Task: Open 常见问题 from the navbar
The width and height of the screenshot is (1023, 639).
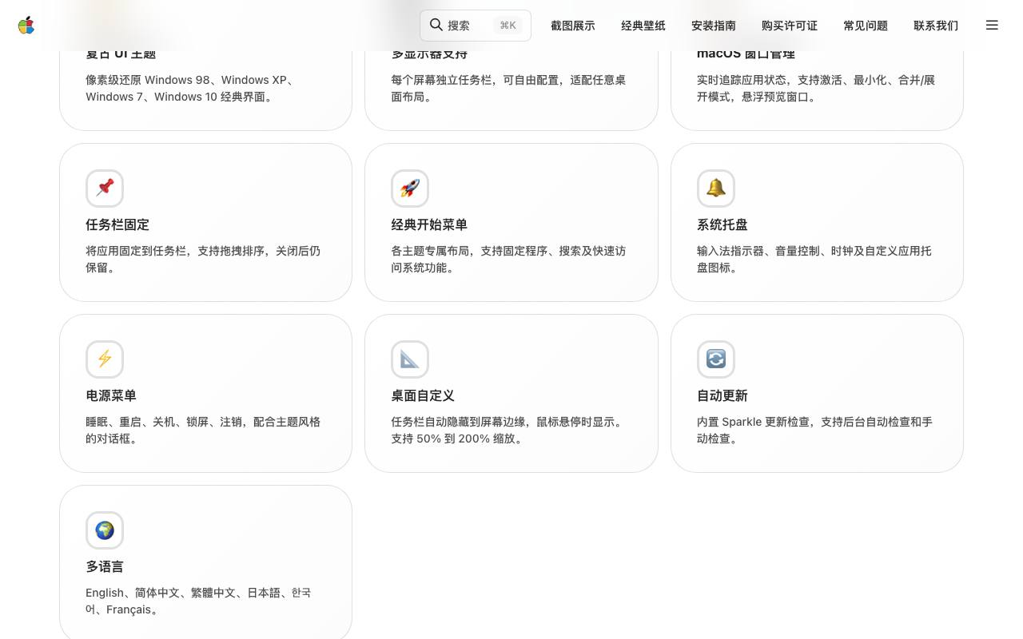Action: 866,26
